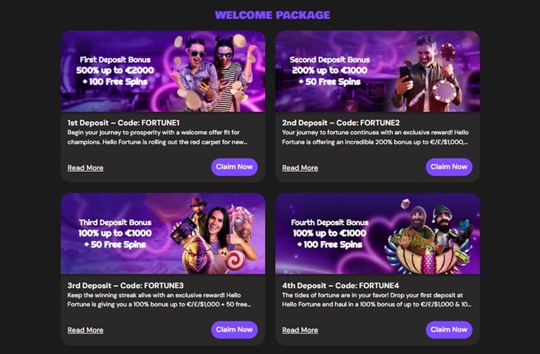The width and height of the screenshot is (540, 354).
Task: Click the 200% up to €1000 banner text
Action: [330, 70]
